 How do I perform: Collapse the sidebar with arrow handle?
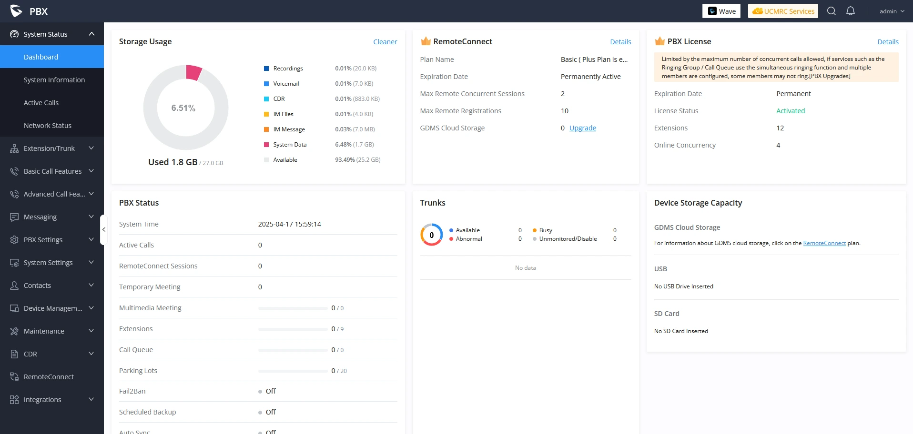103,230
